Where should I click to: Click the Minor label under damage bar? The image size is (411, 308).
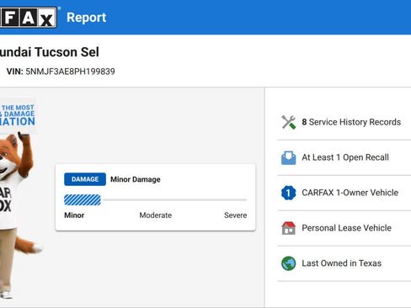pyautogui.click(x=74, y=215)
